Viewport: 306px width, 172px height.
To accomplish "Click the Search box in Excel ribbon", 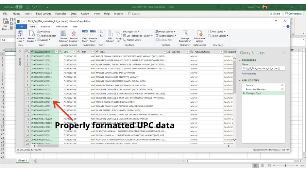I will [x=134, y=14].
